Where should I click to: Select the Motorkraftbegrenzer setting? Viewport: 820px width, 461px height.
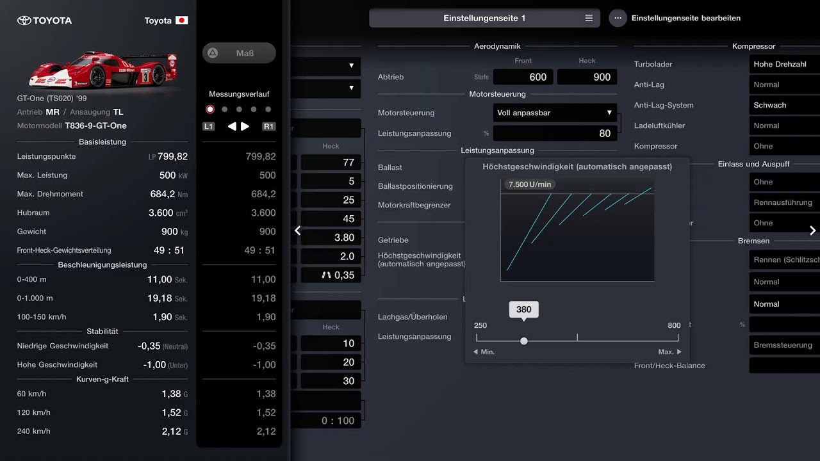[x=414, y=205]
